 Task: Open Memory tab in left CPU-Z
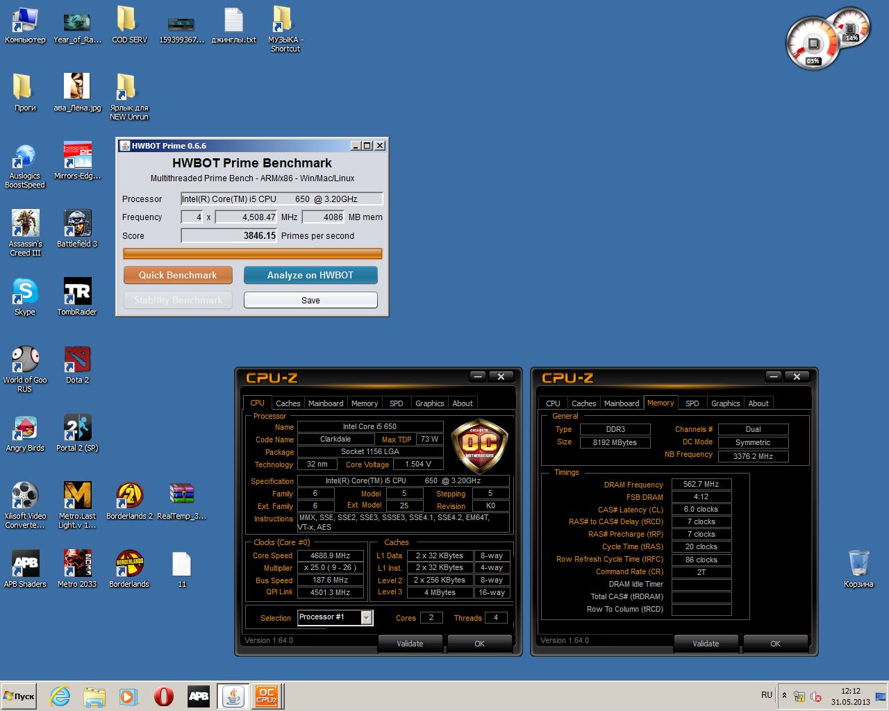[365, 403]
